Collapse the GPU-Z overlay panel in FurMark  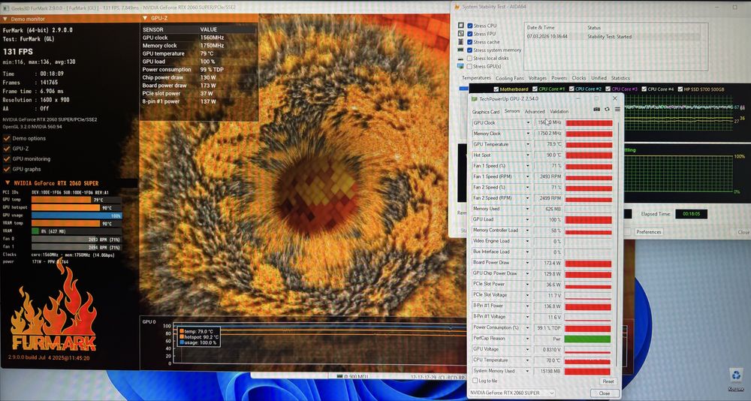145,18
